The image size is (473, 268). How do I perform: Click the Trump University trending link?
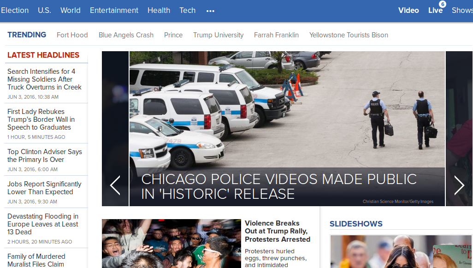tap(218, 35)
